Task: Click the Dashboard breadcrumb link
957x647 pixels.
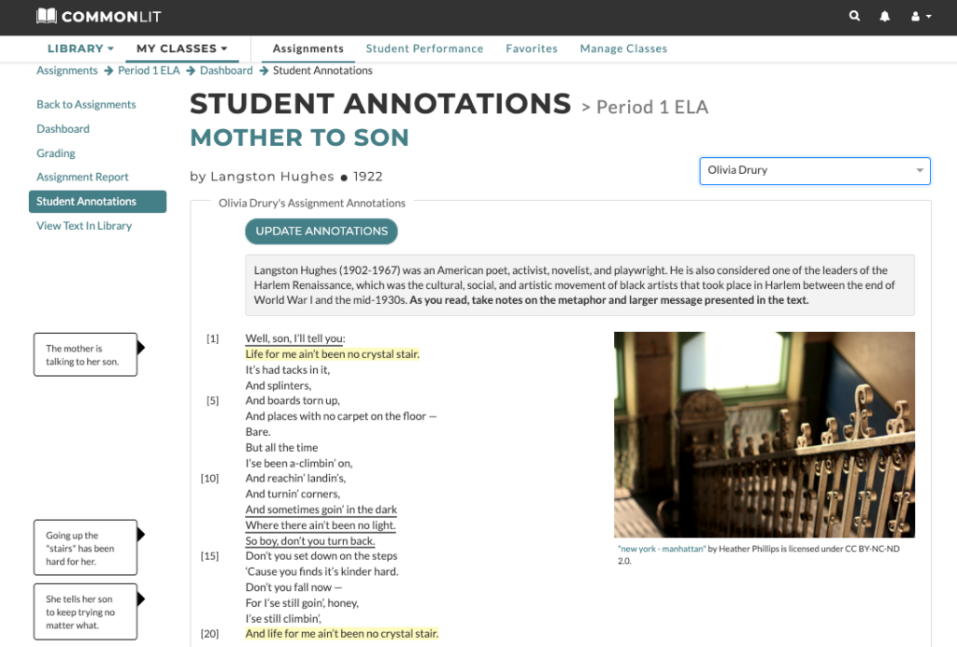Action: (226, 70)
